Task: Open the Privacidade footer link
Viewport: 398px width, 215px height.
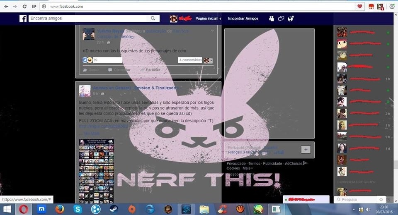Action: click(236, 164)
